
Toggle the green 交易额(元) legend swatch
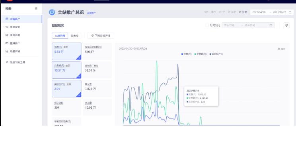[x=195, y=54]
